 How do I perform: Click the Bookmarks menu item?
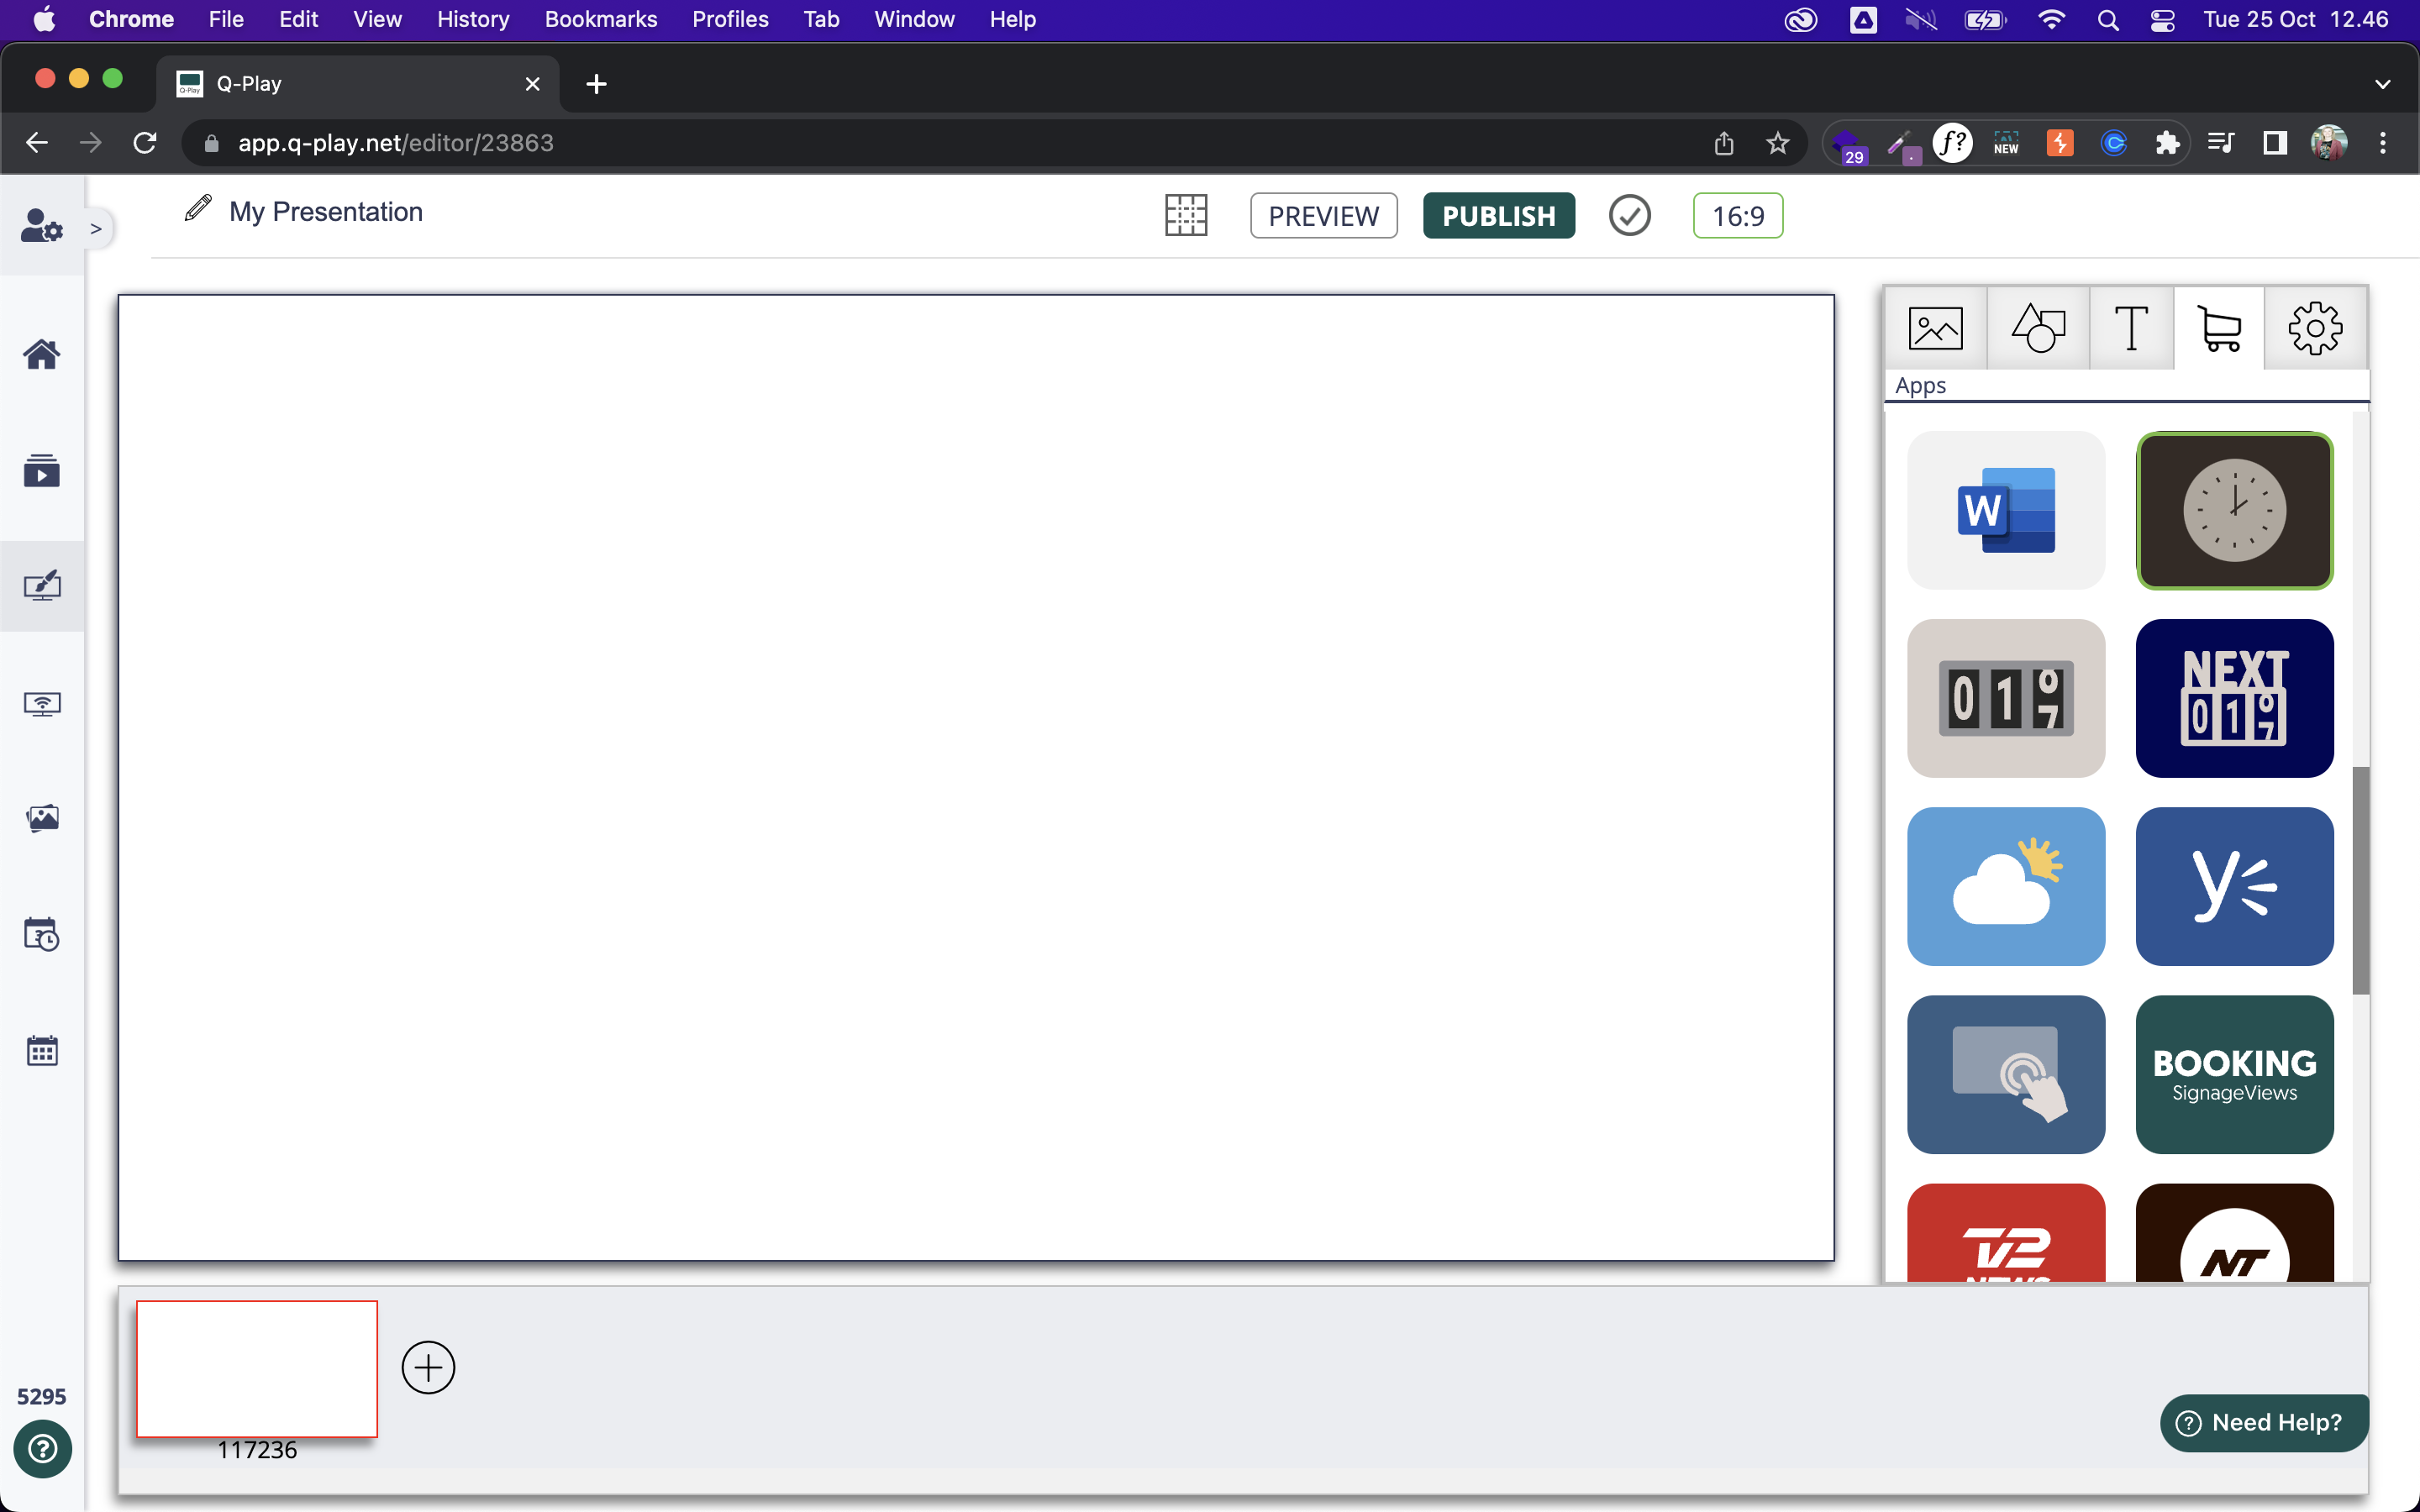601,19
